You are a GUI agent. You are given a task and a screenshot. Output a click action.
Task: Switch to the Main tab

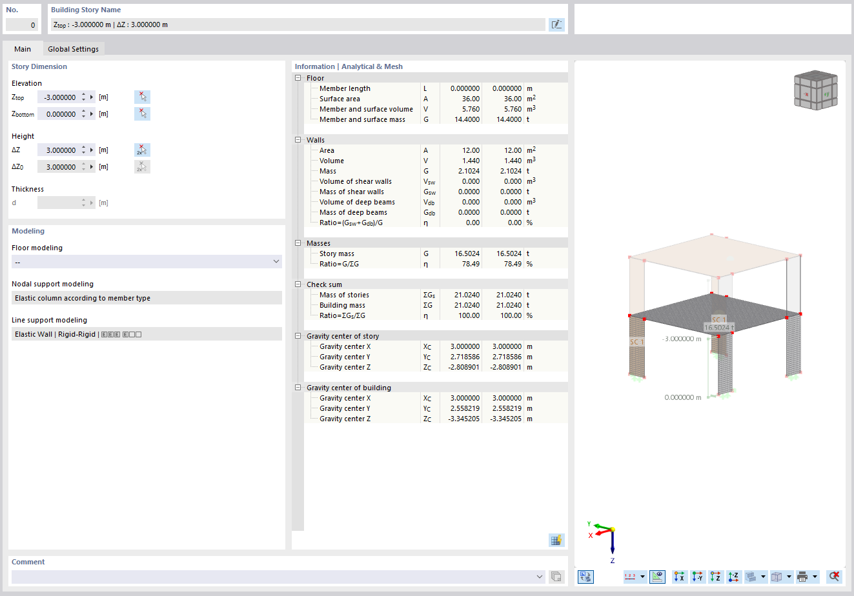coord(23,49)
